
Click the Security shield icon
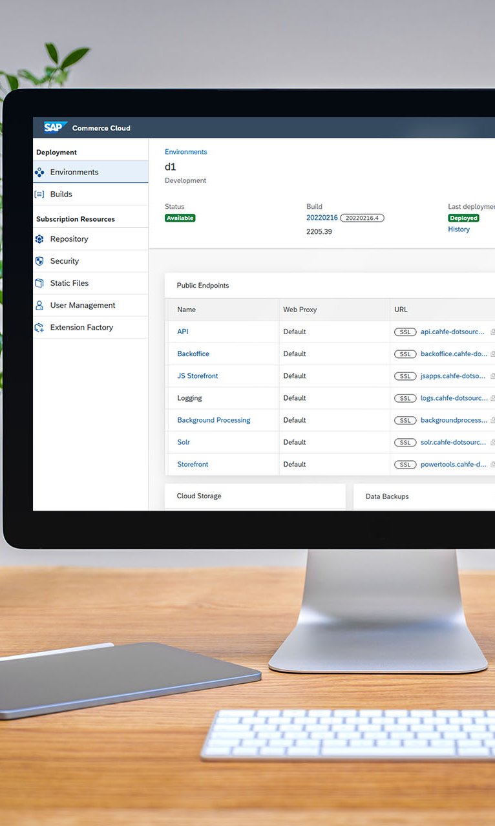pos(39,261)
